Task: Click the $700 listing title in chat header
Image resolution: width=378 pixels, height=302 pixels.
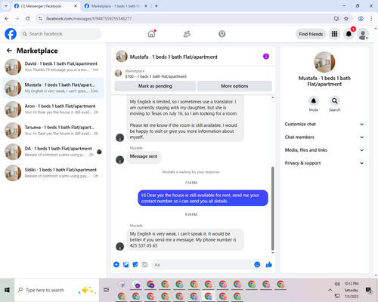Action: (156, 76)
